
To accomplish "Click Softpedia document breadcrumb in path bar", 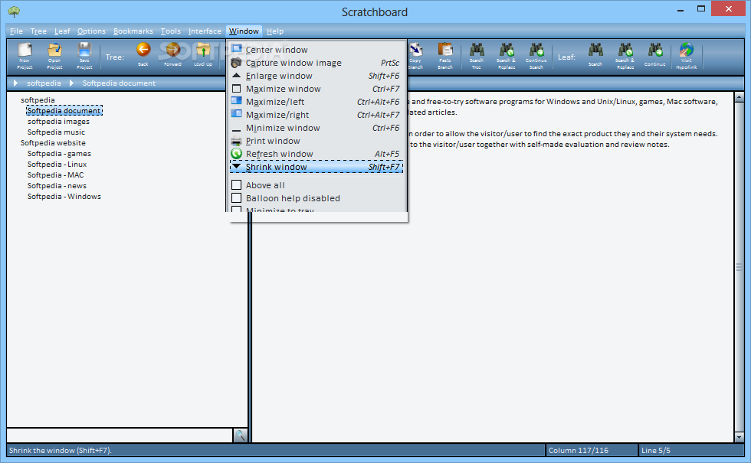I will click(x=119, y=83).
